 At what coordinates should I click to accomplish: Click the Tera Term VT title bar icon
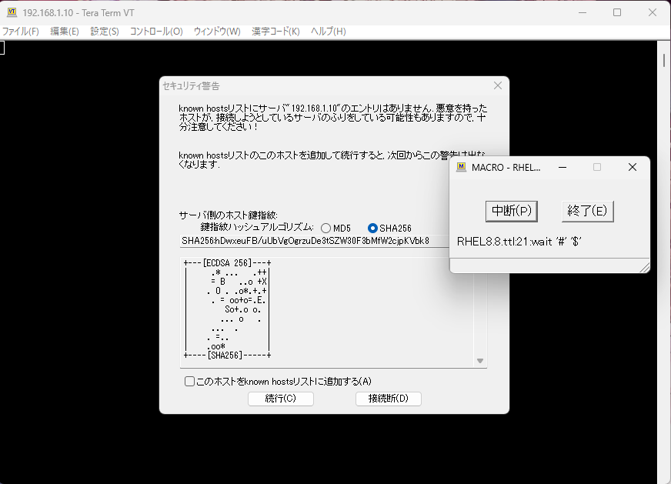[12, 12]
